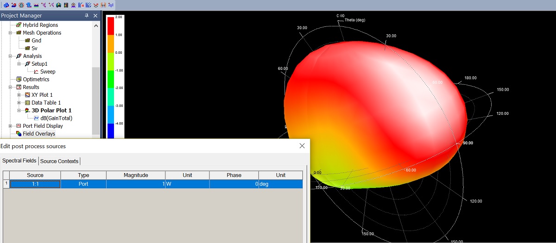Image resolution: width=556 pixels, height=243 pixels.
Task: Collapse the Mesh Operations node
Action: coord(10,33)
